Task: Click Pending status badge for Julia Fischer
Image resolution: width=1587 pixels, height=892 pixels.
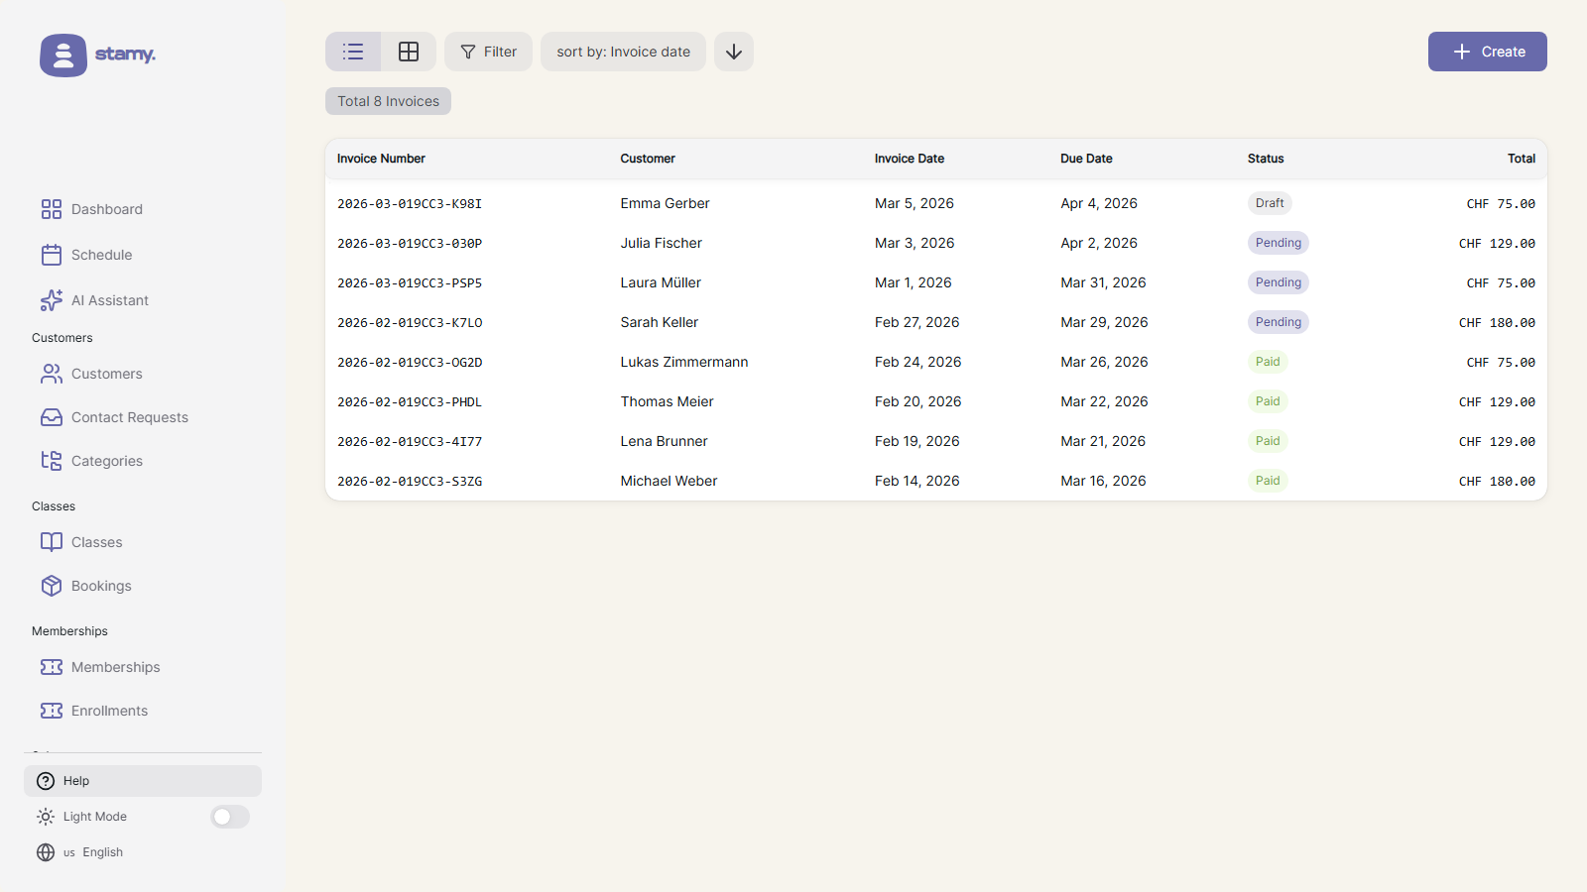Action: 1278,243
